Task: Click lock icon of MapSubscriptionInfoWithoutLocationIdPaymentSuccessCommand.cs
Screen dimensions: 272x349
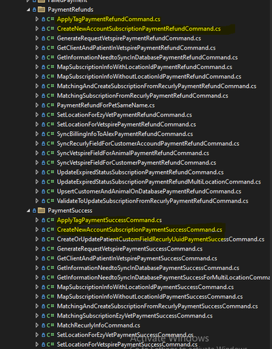Action: point(43,297)
